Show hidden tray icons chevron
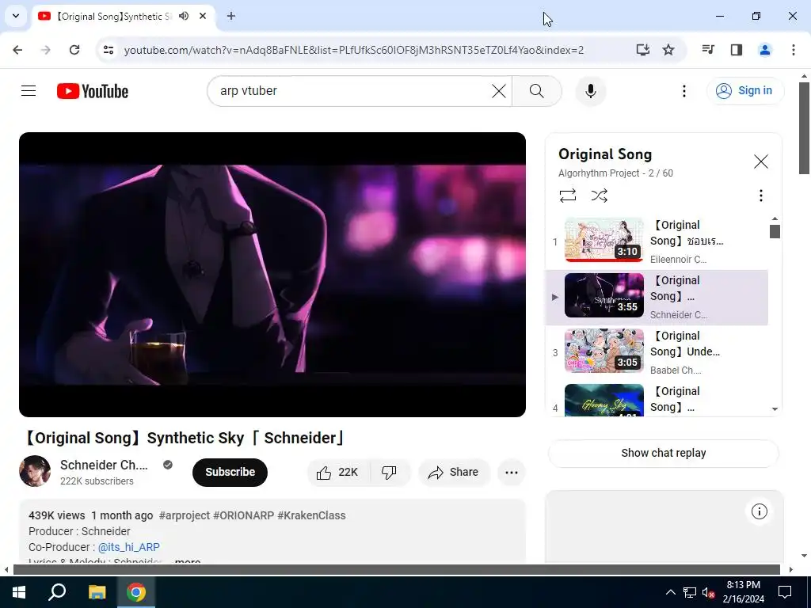The height and width of the screenshot is (608, 811). coord(670,592)
